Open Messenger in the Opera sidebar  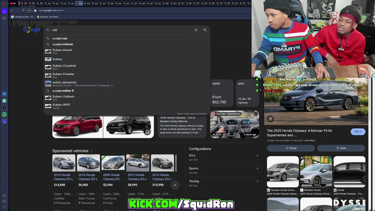4,94
